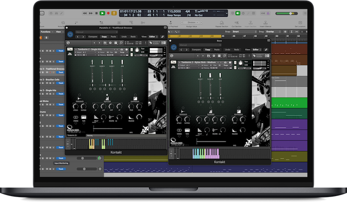Viewport: 347px width, 202px height.
Task: Toggle the purple metronome button
Action: pos(268,13)
